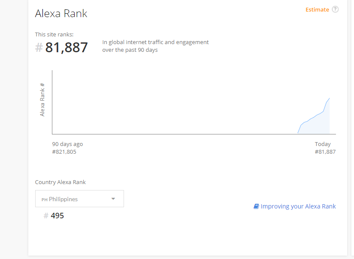This screenshot has height=259, width=354.
Task: Click the #821,805 rank value
Action: (64, 152)
